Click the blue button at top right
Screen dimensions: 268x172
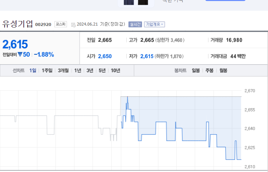(225, 0)
